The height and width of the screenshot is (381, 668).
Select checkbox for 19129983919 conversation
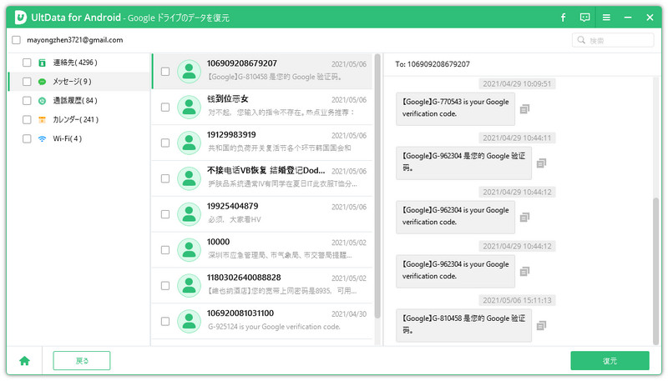[165, 143]
